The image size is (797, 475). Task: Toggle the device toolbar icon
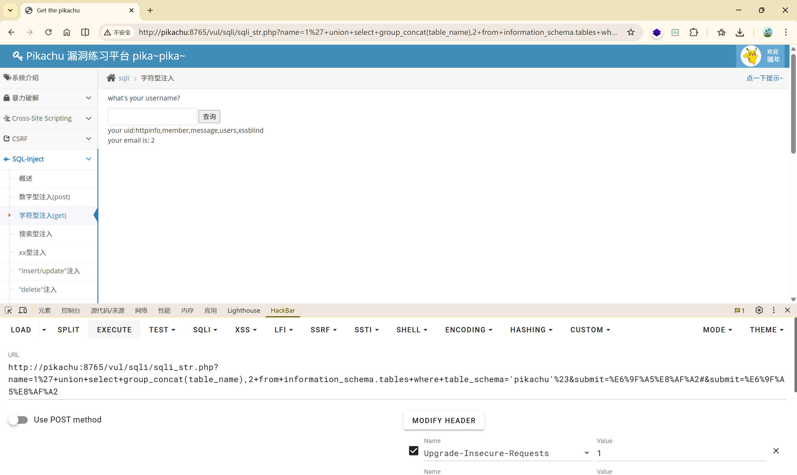tap(23, 310)
